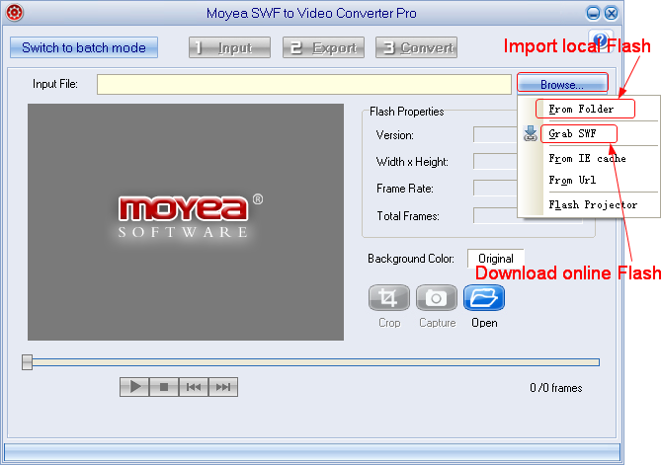Click the Moyea preview area
661x465 pixels.
pyautogui.click(x=186, y=222)
